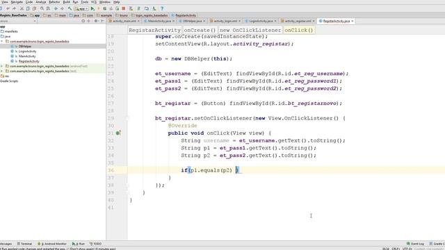This screenshot has width=445, height=250.
Task: Stop the running app with the red square
Action: pos(124,9)
